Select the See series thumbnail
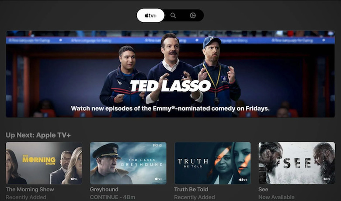Screen dimensions: 341x201 pos(297,163)
